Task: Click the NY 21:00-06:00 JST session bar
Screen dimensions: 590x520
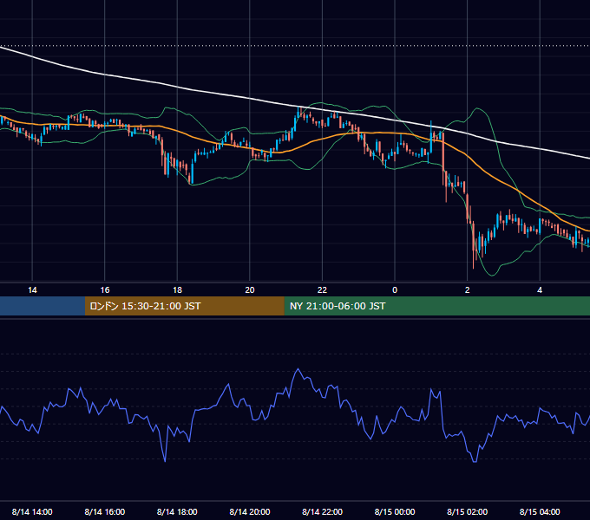Action: coord(436,306)
